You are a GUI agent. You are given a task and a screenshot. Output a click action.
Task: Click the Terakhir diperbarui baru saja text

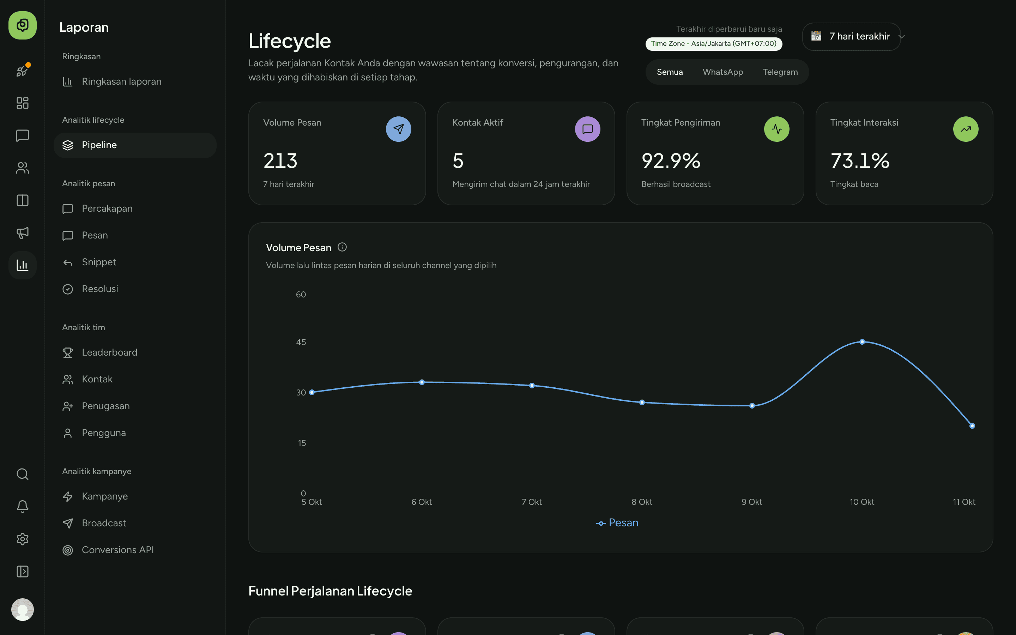(x=729, y=29)
